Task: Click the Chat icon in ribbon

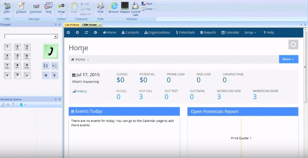Action: pos(48,7)
